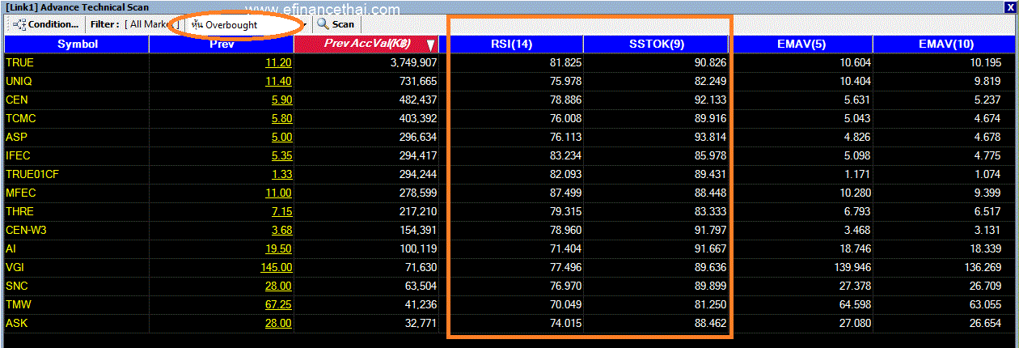
Task: Click accumulated value 731,665
Action: tap(417, 81)
